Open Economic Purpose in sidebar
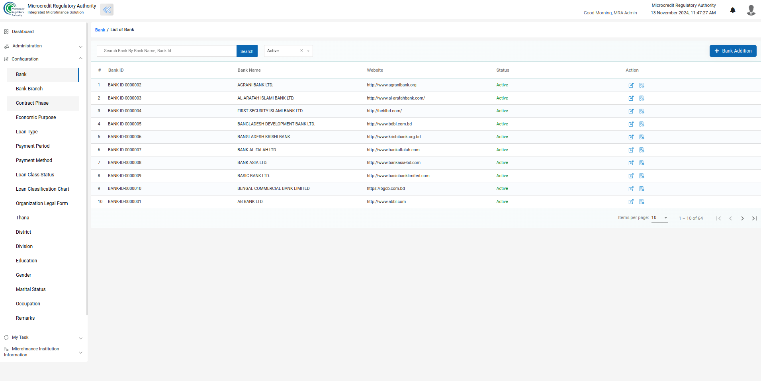The height and width of the screenshot is (381, 761). tap(43, 117)
